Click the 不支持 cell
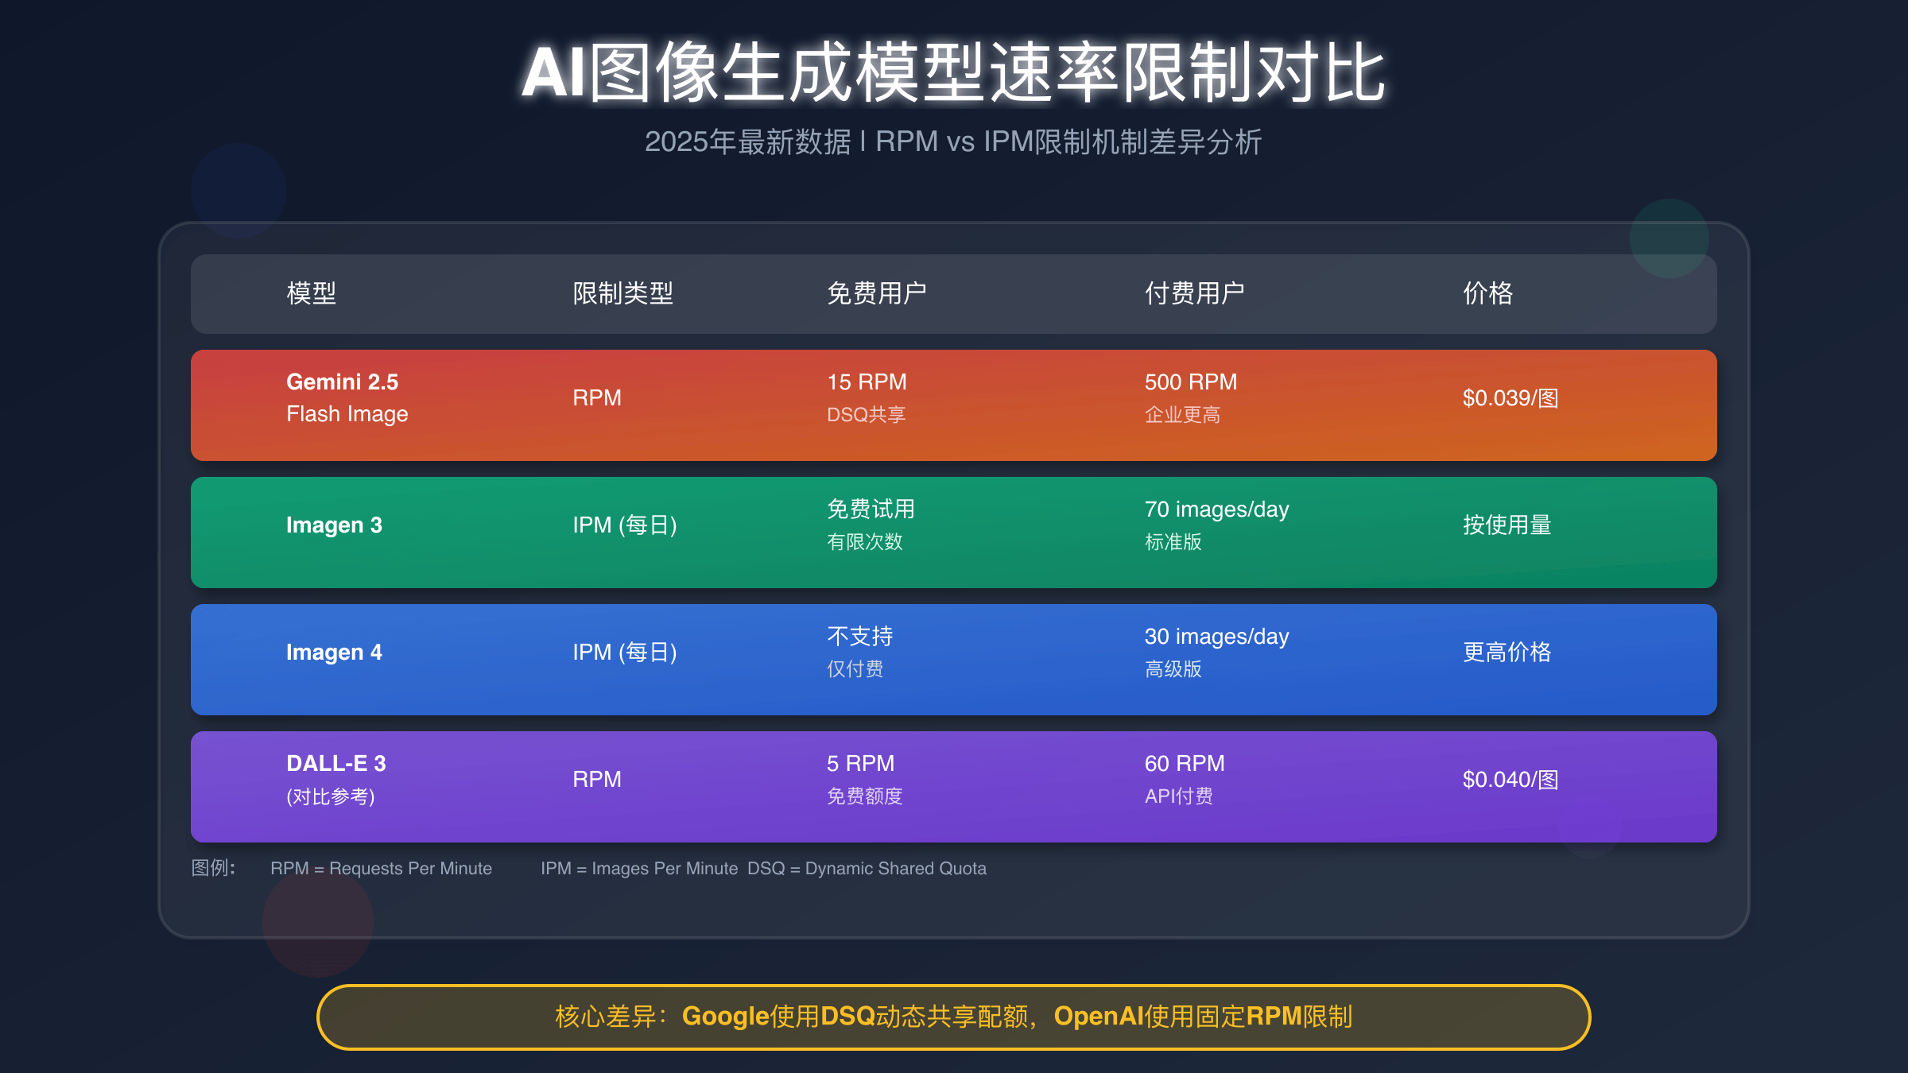The width and height of the screenshot is (1908, 1073). [x=860, y=636]
